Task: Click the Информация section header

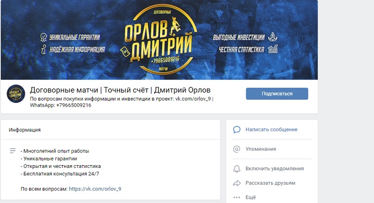Action: [25, 130]
